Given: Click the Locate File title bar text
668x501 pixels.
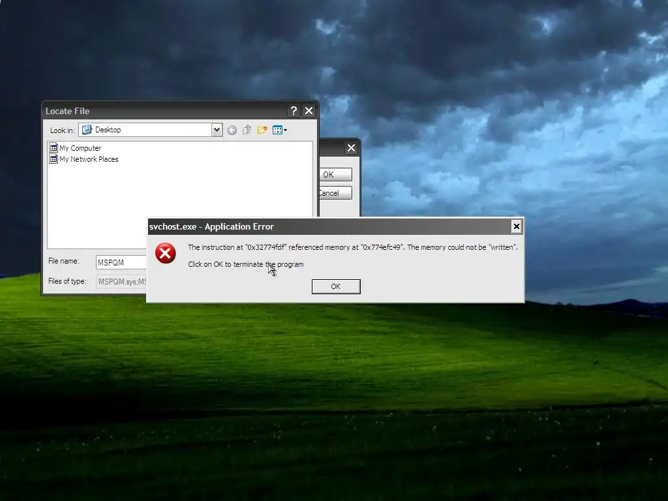Looking at the screenshot, I should pos(67,111).
